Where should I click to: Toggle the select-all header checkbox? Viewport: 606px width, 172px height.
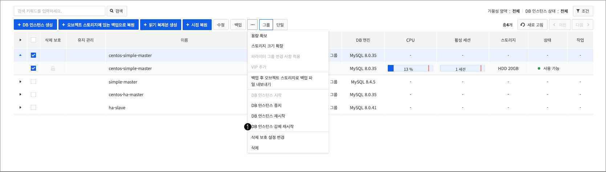pyautogui.click(x=33, y=40)
